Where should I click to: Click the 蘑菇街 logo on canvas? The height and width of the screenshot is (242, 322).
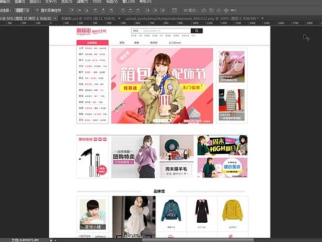click(x=84, y=32)
